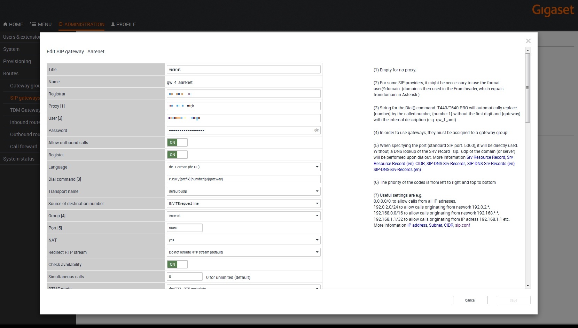
Task: Click the home icon in top navigation
Action: [x=5, y=24]
